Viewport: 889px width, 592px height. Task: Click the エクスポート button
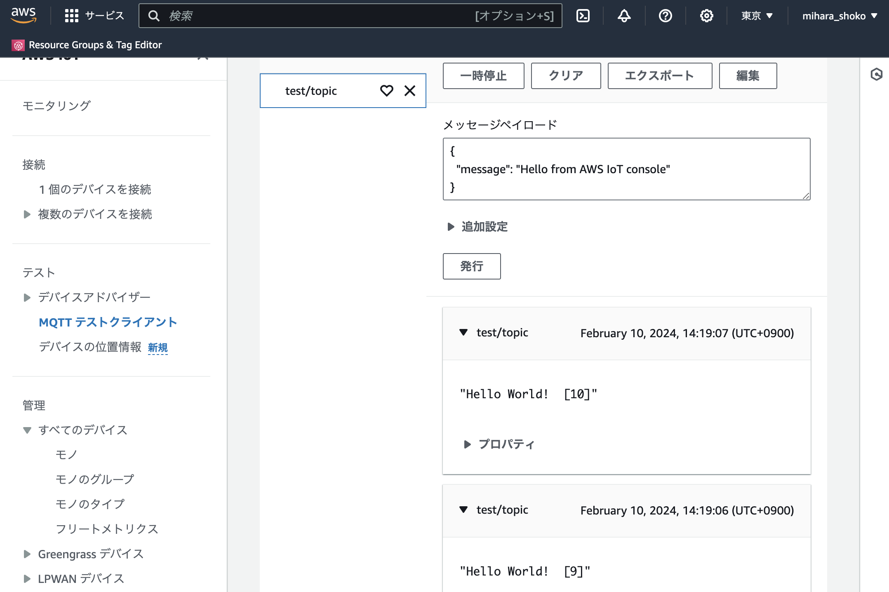coord(659,76)
